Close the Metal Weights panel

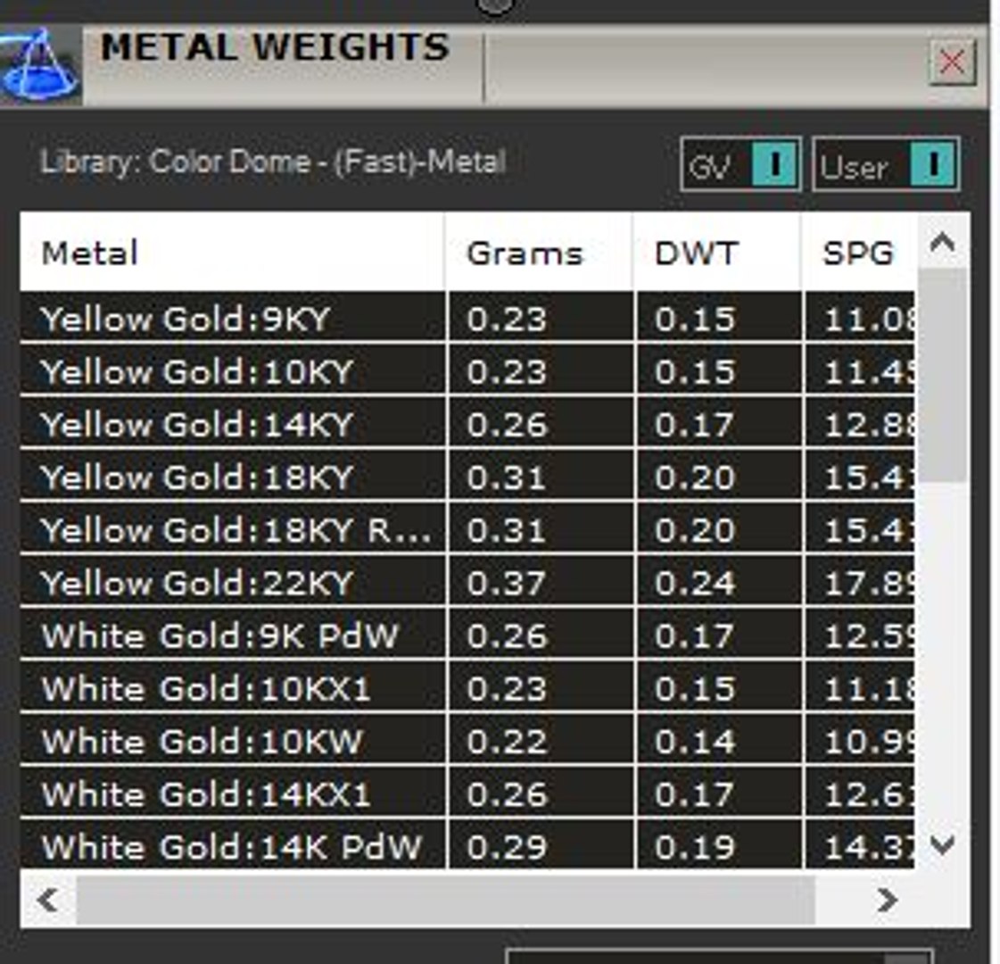pos(952,62)
